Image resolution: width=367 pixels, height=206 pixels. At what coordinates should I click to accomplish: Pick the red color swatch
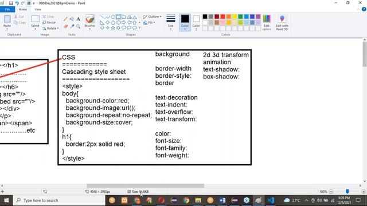(222, 17)
